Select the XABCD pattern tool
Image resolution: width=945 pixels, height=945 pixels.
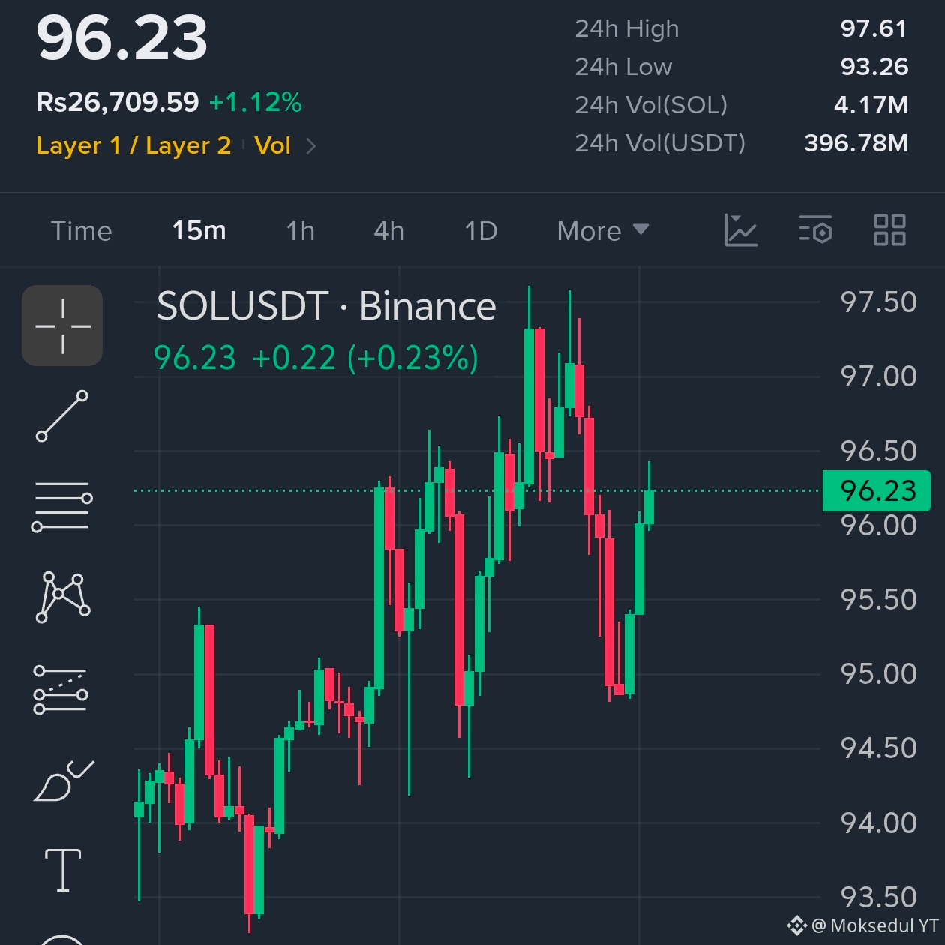point(63,597)
